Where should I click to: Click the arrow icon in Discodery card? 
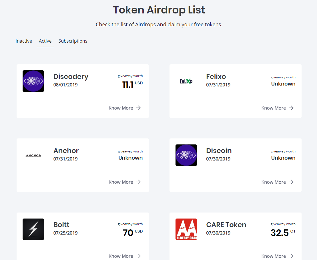[x=138, y=108]
